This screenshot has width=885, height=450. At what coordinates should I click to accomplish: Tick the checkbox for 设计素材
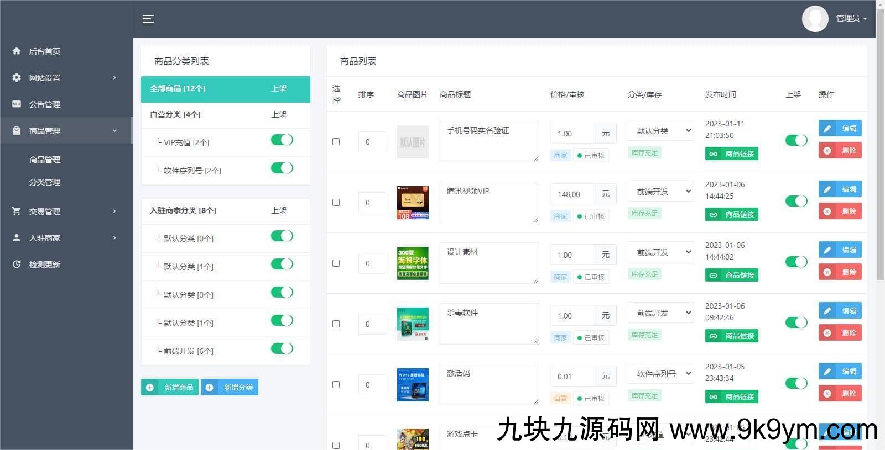(336, 263)
